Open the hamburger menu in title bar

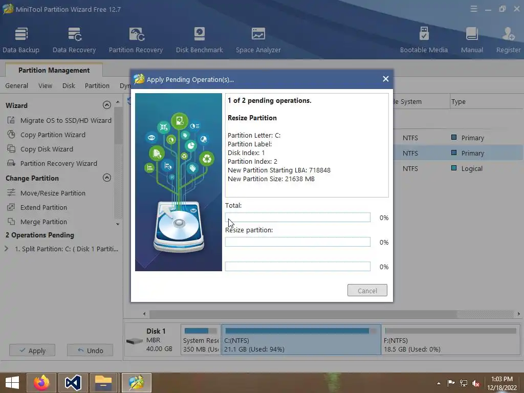click(474, 9)
